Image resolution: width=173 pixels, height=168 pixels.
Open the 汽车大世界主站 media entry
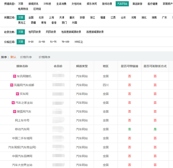click(22, 165)
